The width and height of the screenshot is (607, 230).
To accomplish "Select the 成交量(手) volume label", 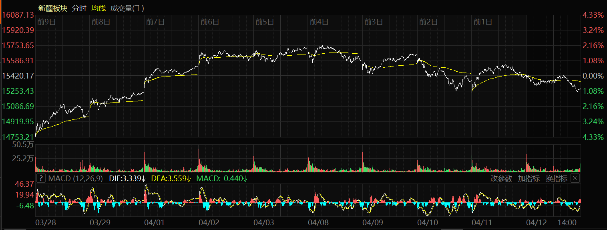I will pos(127,8).
